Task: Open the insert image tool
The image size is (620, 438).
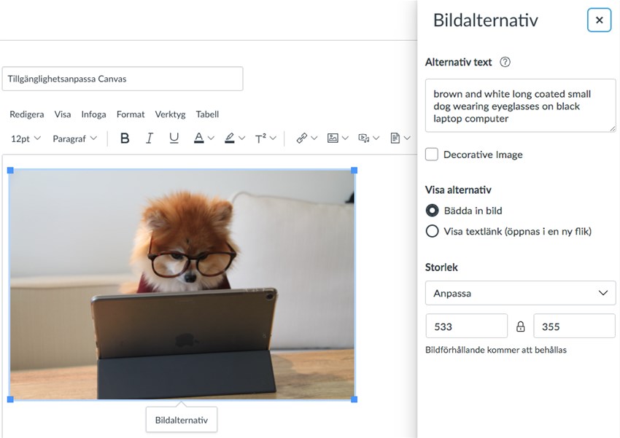Action: [333, 138]
